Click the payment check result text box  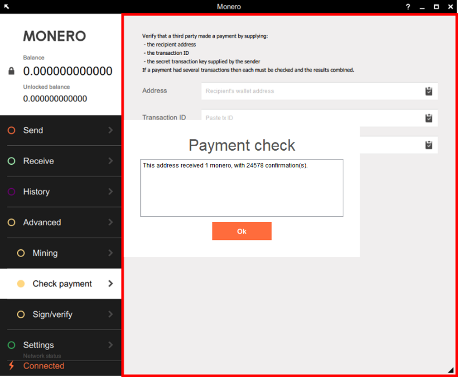pos(241,188)
